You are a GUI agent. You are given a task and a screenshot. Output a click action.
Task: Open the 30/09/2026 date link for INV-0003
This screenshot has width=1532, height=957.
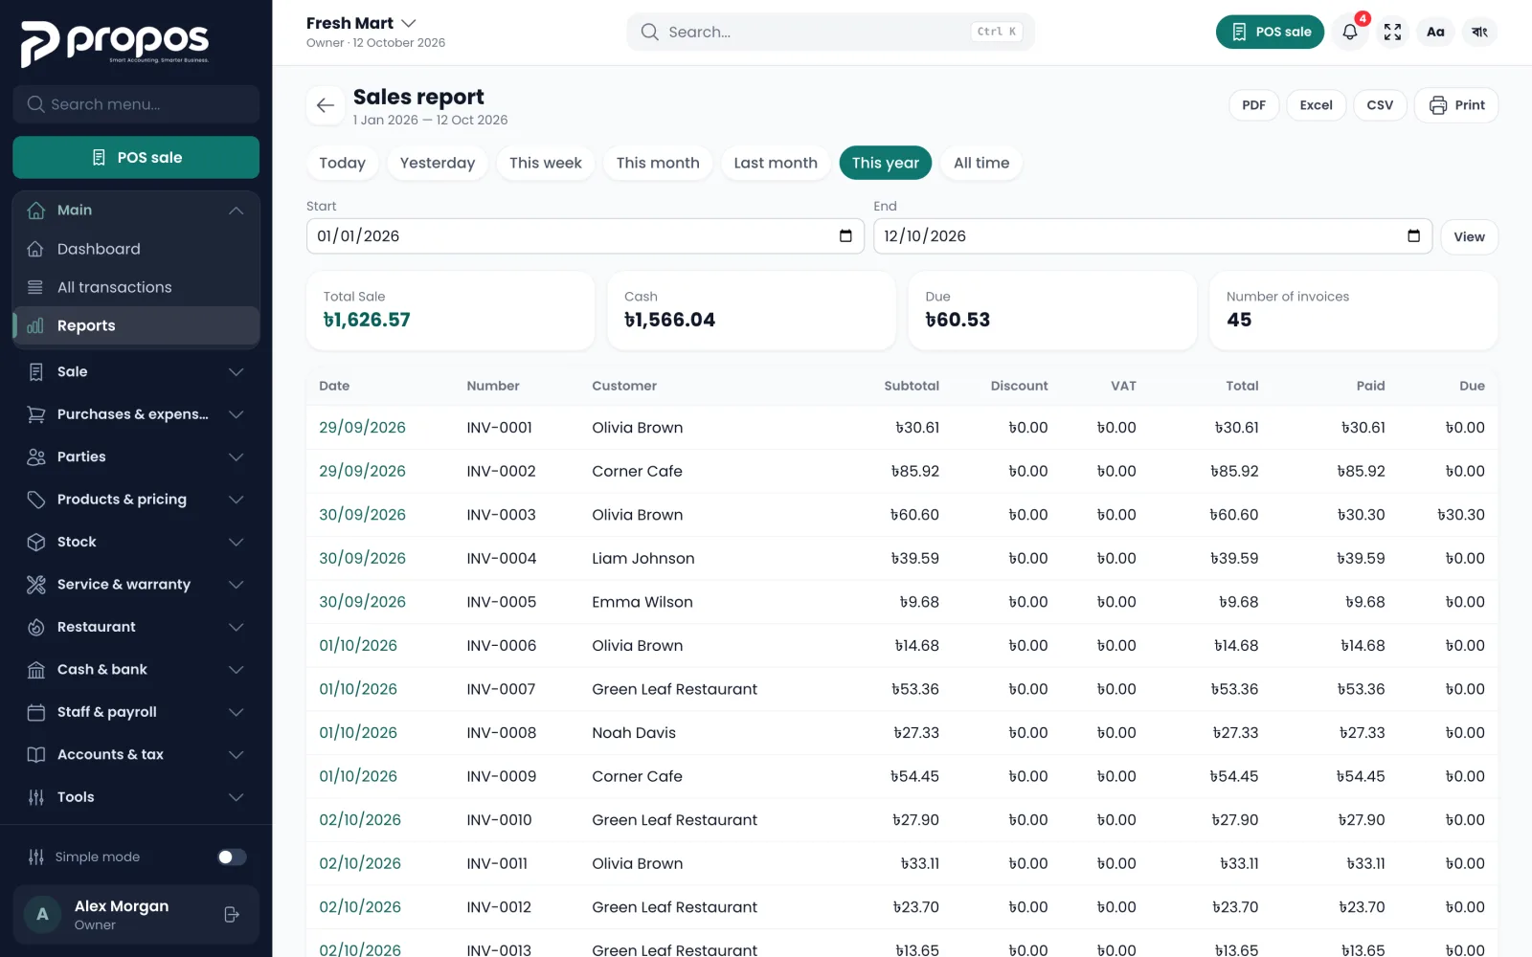pos(362,515)
